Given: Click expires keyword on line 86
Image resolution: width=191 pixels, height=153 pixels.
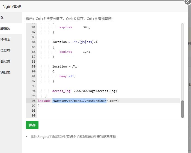Looking at the screenshot, I should (x=66, y=52).
